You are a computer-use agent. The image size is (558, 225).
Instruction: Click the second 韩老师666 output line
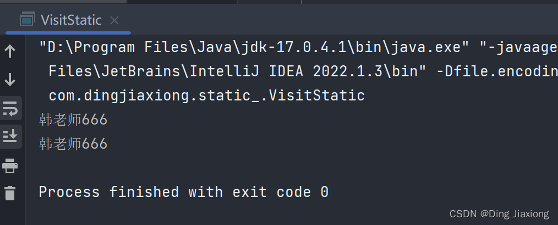point(73,144)
